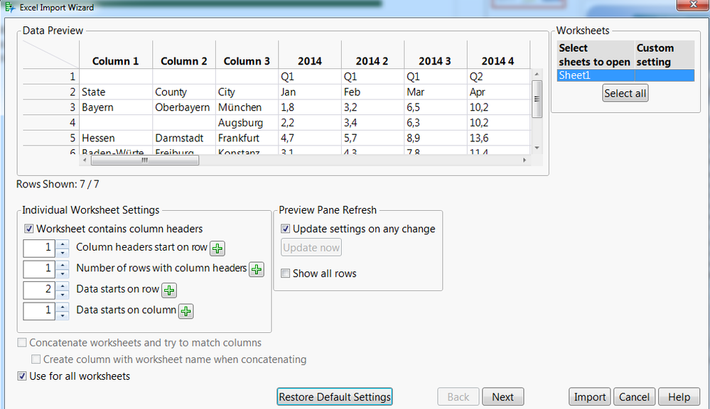
Task: Enable Show all rows checkbox
Action: pos(285,273)
